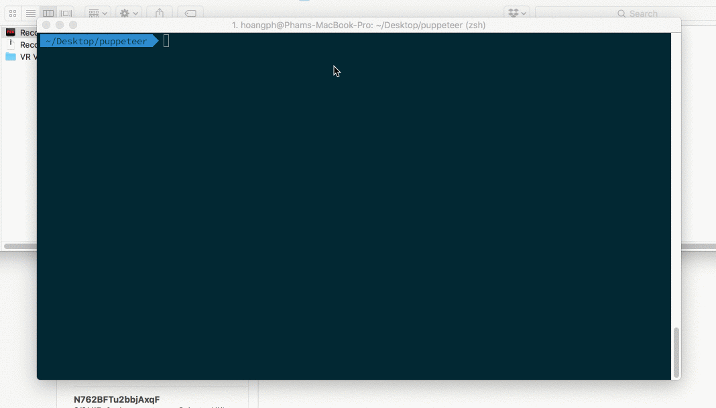
Task: Open the Dropbox toolbar dropdown
Action: pyautogui.click(x=517, y=13)
